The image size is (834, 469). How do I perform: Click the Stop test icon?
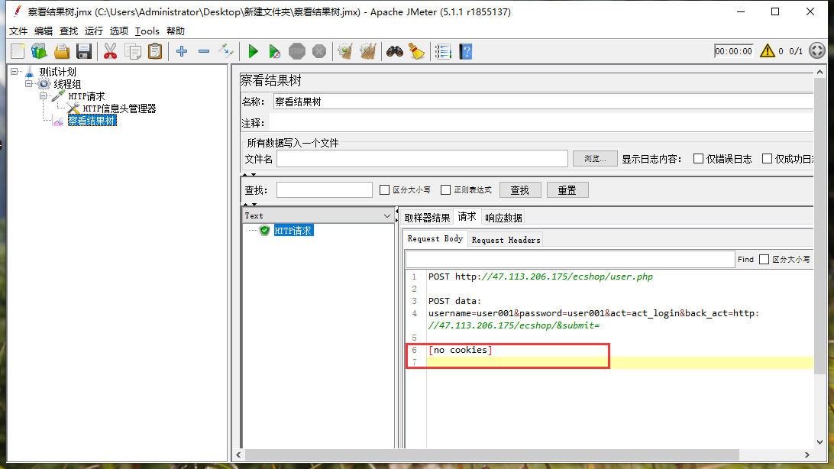[x=297, y=52]
